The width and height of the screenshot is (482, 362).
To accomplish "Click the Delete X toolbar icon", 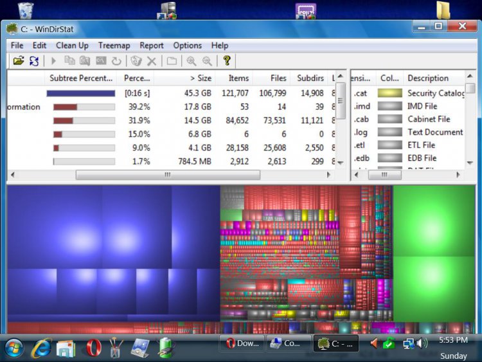I will [152, 60].
